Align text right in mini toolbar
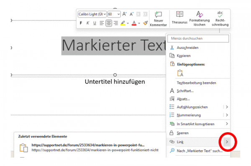The image size is (251, 166). tap(116, 23)
